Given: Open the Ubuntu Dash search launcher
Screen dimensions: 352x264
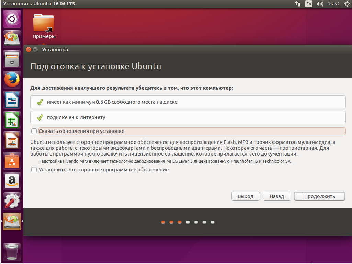Looking at the screenshot, I should click(x=12, y=19).
